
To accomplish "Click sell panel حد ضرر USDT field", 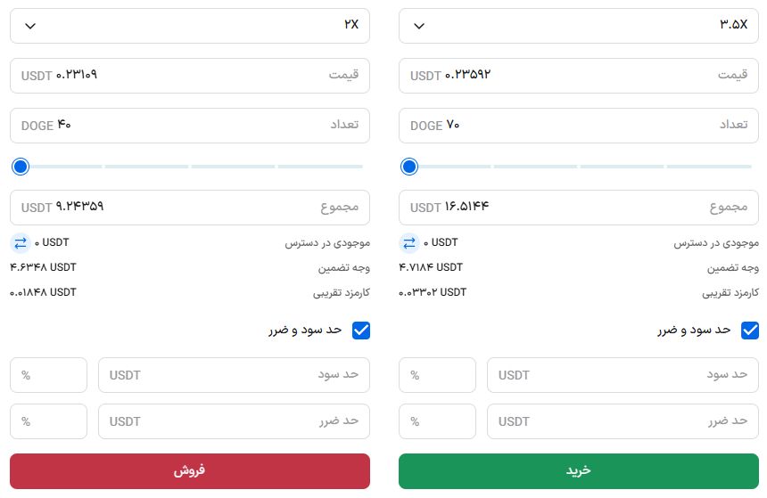I will coord(234,421).
